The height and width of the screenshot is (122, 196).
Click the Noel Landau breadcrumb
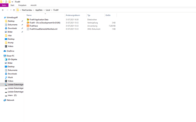click(27, 10)
